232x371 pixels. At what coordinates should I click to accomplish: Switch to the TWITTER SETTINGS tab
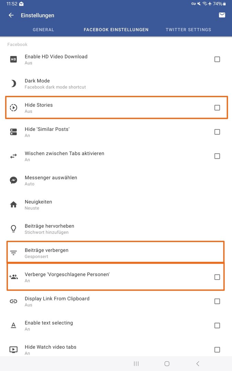188,30
